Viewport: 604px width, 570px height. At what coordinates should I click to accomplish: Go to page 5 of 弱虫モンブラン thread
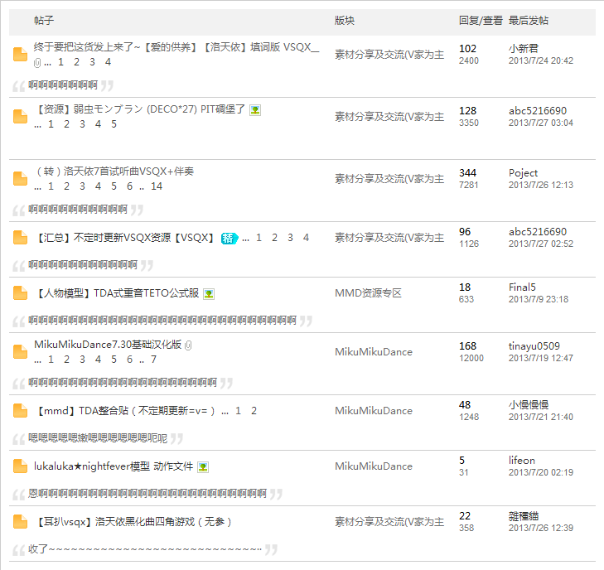(x=114, y=124)
